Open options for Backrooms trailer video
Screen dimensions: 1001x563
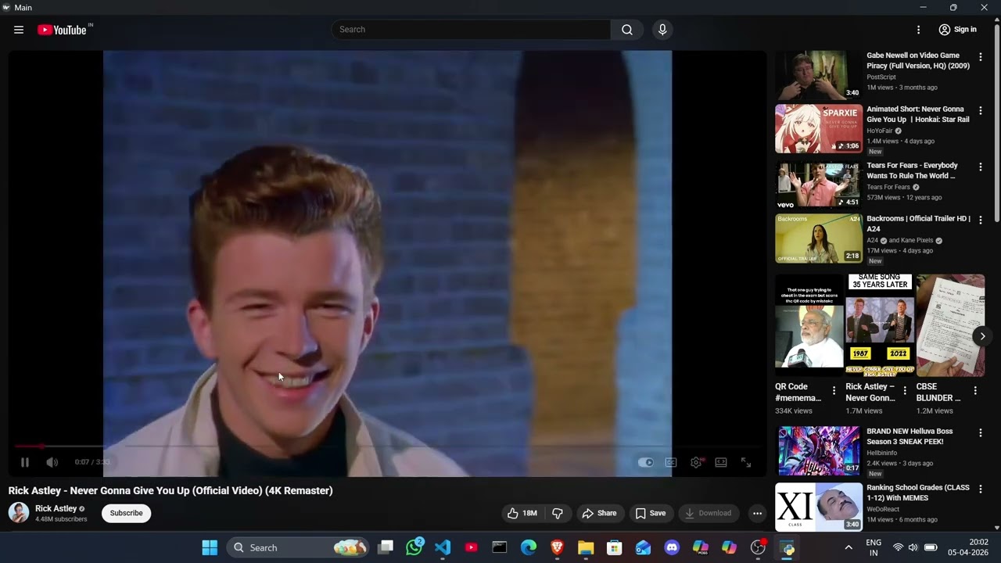pos(980,220)
